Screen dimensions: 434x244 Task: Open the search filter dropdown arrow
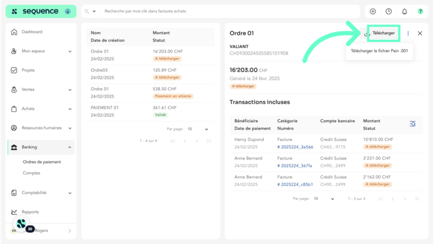(x=94, y=11)
